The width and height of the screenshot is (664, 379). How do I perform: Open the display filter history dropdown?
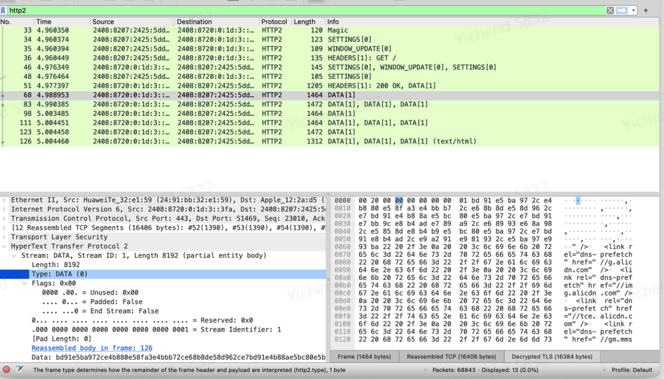tap(633, 10)
